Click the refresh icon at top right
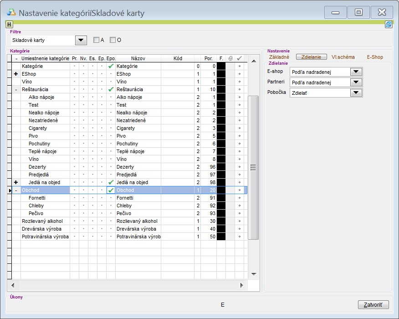The height and width of the screenshot is (319, 399). [x=389, y=25]
